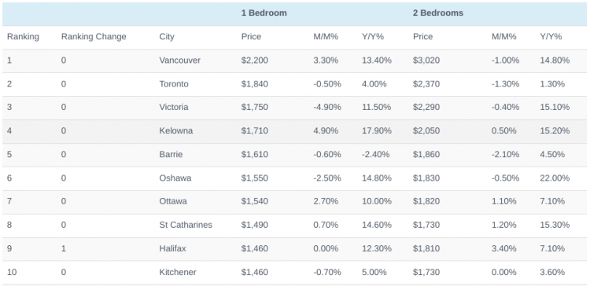590x286 pixels.
Task: Select the 1 Bedroom group header
Action: 264,13
